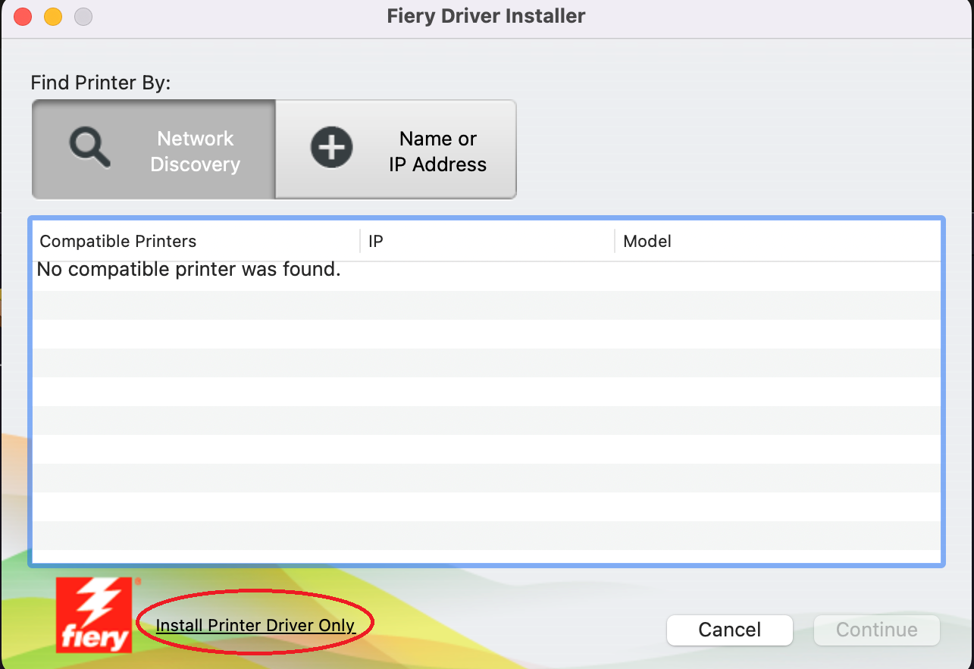Minimize the installer with the yellow button
974x669 pixels.
pyautogui.click(x=53, y=16)
